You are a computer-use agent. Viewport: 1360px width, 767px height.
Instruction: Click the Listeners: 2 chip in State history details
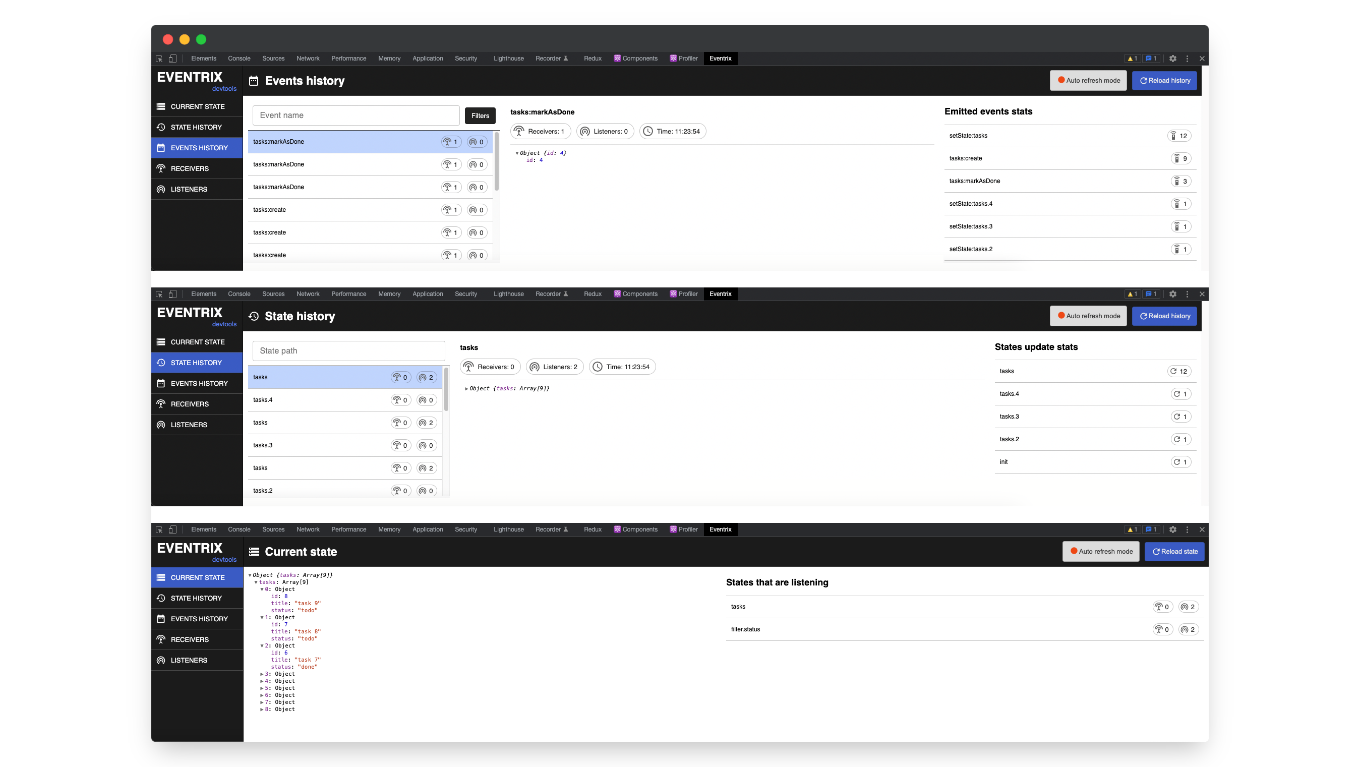(x=554, y=367)
